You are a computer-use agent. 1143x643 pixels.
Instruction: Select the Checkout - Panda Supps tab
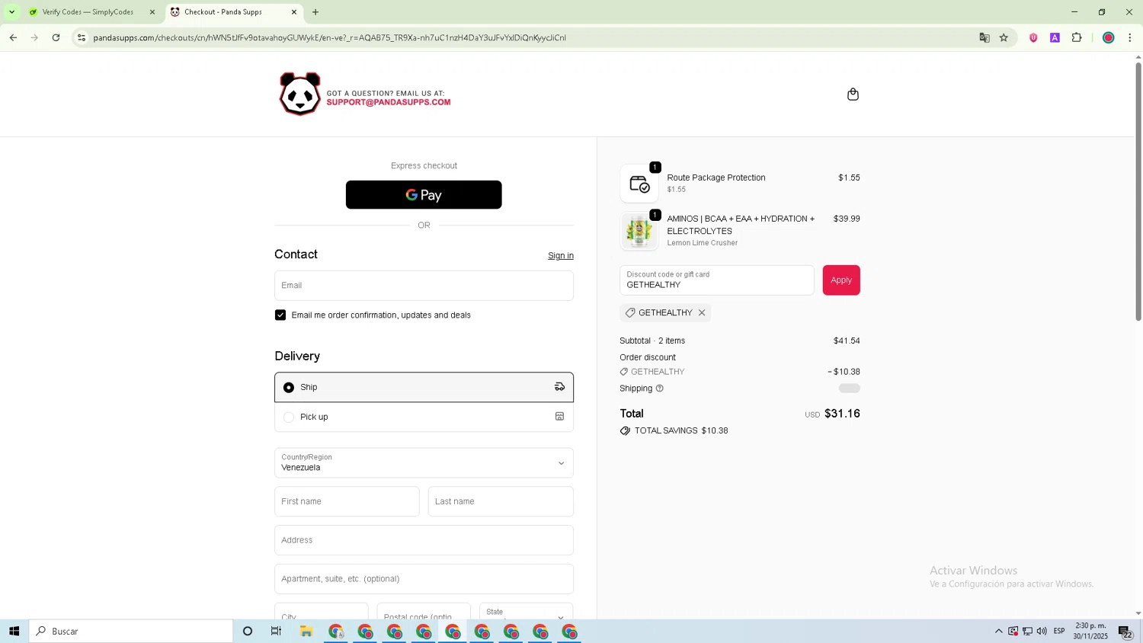232,12
